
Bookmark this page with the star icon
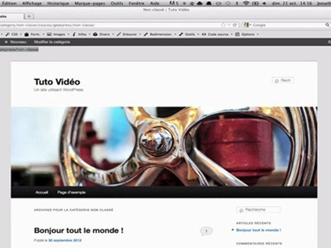click(x=223, y=25)
